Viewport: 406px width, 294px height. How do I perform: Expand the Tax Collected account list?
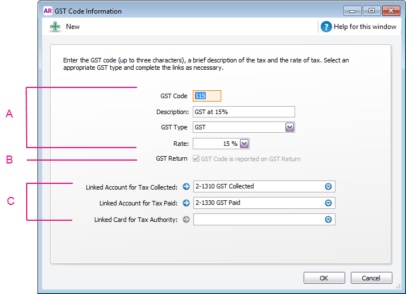(x=328, y=187)
